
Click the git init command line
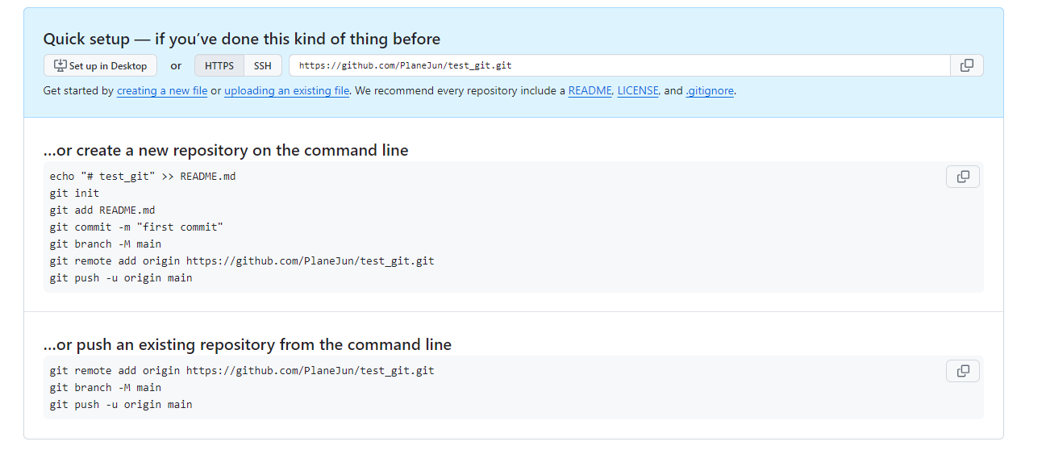(74, 193)
